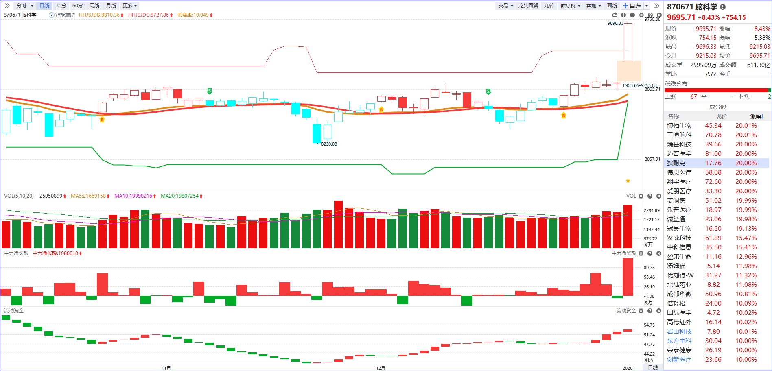Click the latest red volume bar
The height and width of the screenshot is (371, 772).
628,227
